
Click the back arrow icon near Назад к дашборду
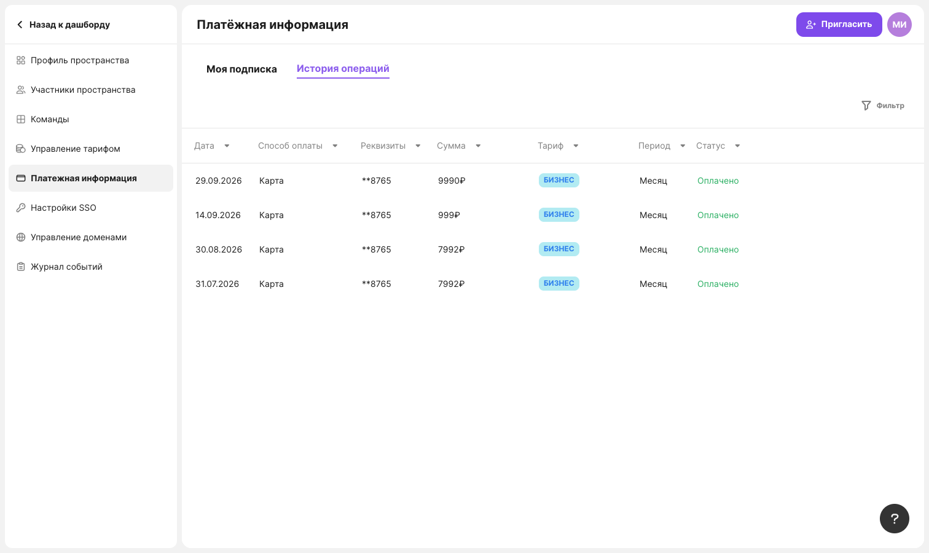click(x=20, y=25)
